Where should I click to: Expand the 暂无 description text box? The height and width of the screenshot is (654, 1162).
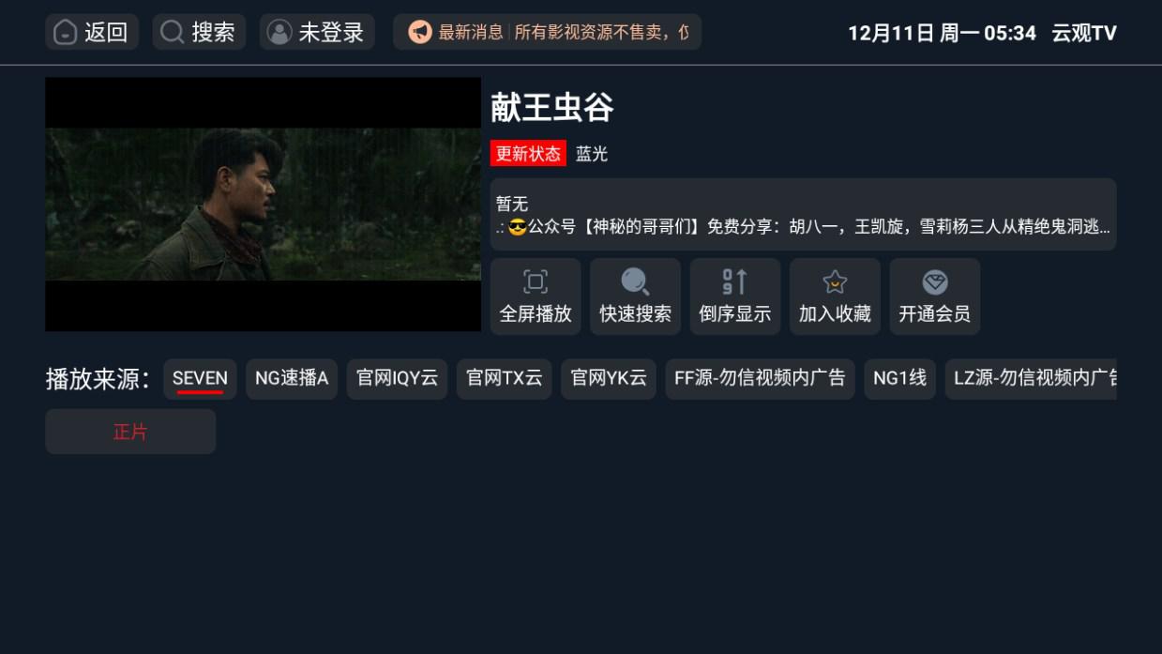[x=803, y=215]
